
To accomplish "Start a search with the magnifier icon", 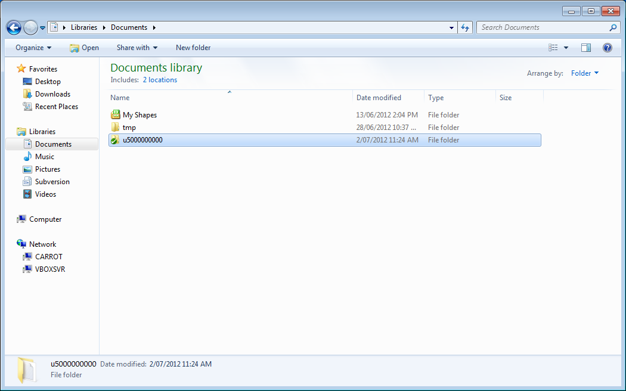I will 613,27.
